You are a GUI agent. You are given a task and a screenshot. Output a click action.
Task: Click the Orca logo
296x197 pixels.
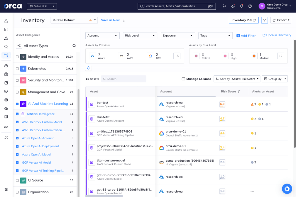click(x=13, y=6)
